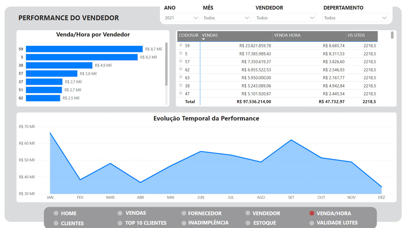Click the bar chart vertical scrollbar

point(166,64)
